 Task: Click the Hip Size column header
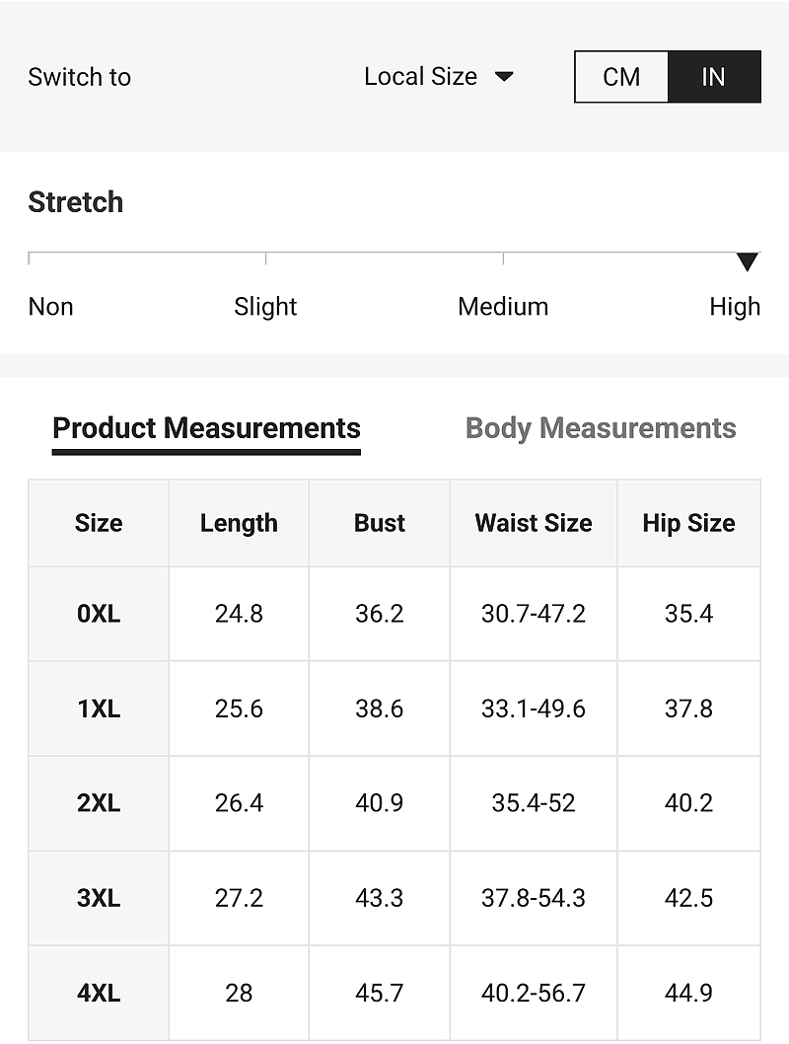point(688,523)
